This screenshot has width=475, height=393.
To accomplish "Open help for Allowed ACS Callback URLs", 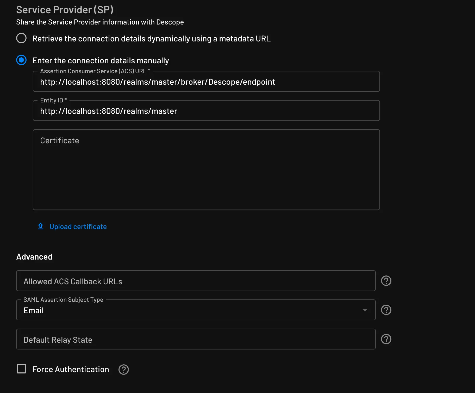I will [386, 281].
